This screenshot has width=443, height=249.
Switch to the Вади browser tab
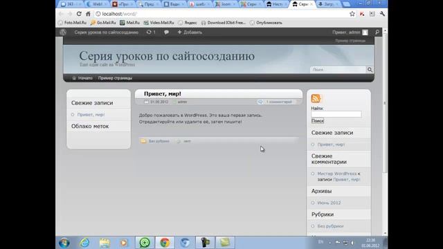tap(174, 4)
